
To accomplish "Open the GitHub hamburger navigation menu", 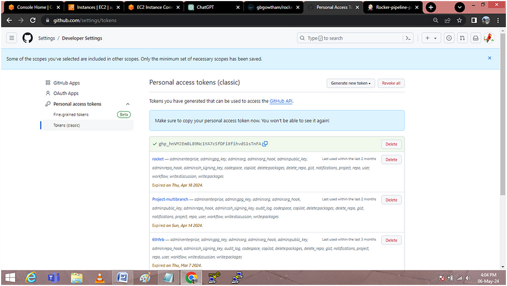I will (12, 38).
